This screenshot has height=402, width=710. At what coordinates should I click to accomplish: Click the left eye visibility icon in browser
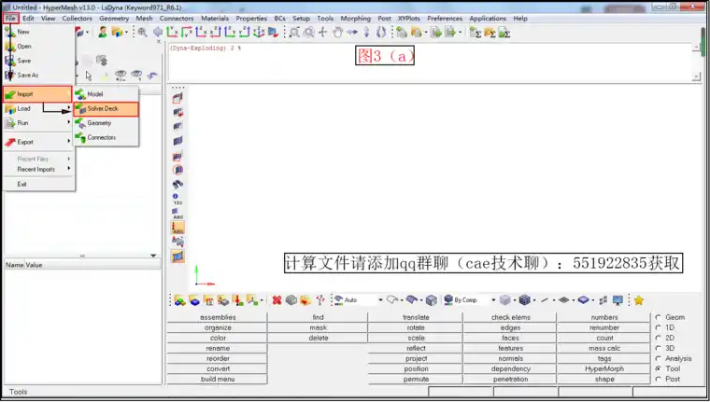121,75
